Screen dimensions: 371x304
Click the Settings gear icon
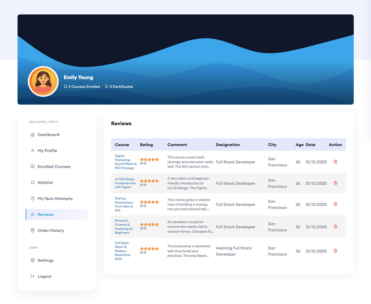click(32, 260)
